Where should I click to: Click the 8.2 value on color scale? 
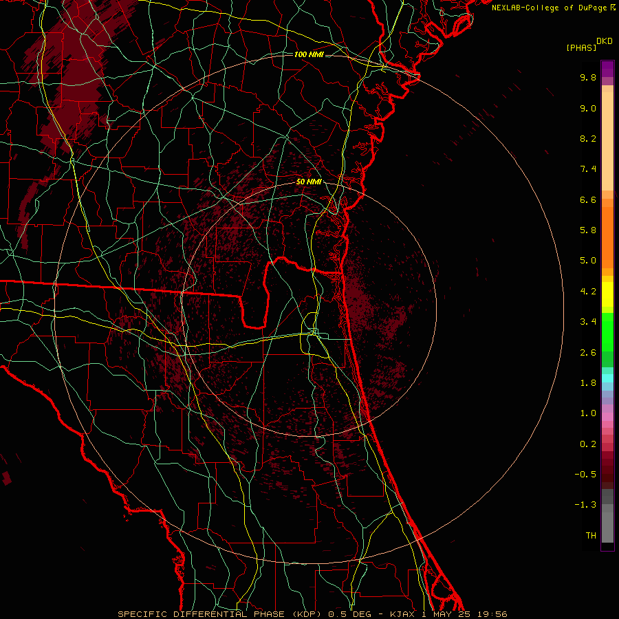click(588, 138)
